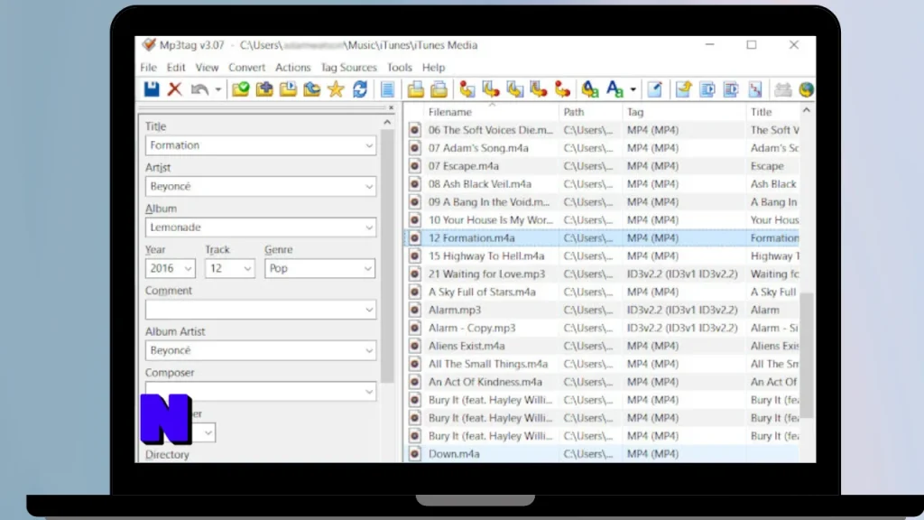Open the Actions menu

click(293, 67)
